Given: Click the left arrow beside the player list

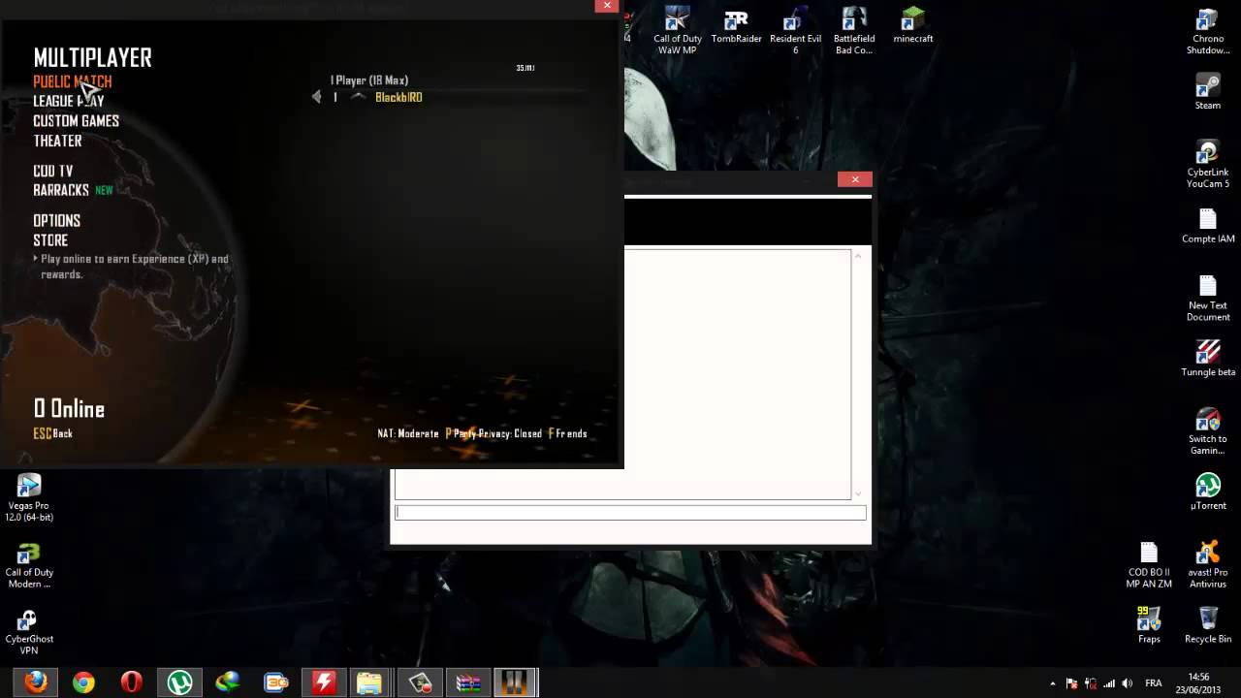Looking at the screenshot, I should tap(316, 97).
